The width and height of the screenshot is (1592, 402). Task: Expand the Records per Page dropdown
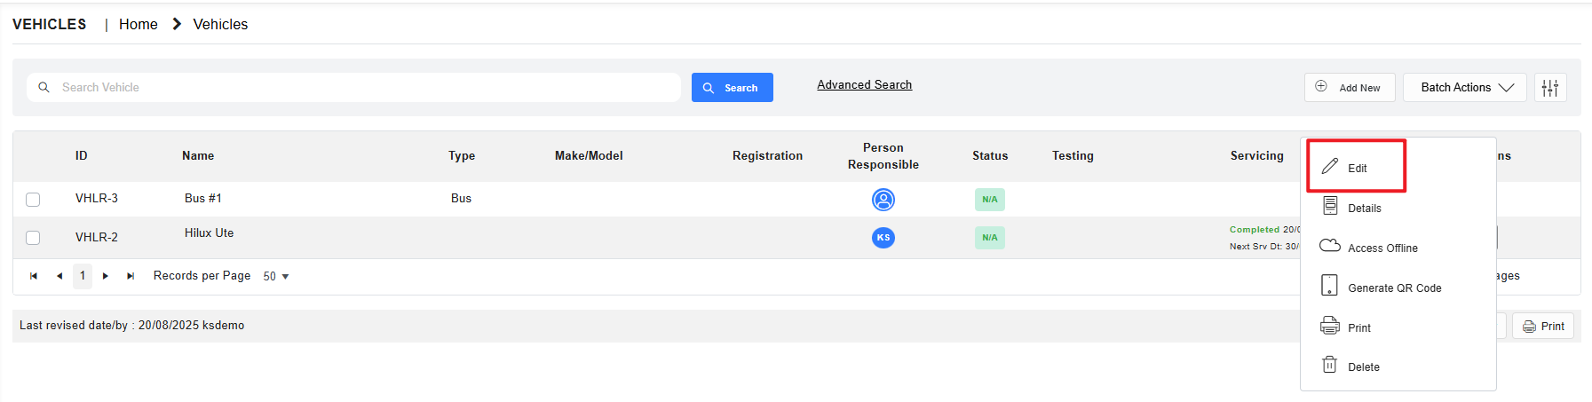point(276,277)
